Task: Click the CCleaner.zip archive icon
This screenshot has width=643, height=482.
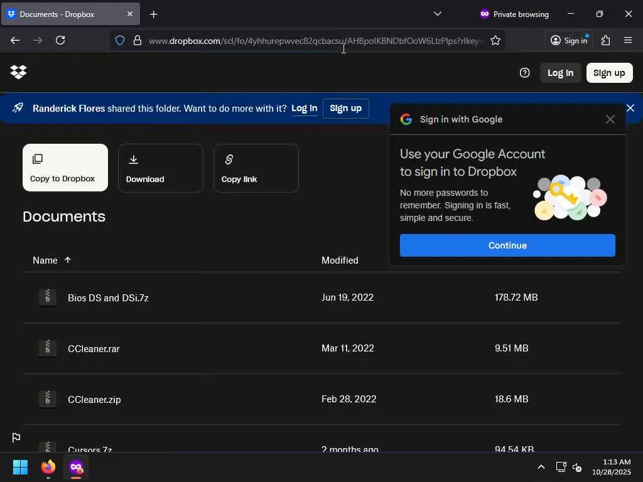Action: (48, 399)
